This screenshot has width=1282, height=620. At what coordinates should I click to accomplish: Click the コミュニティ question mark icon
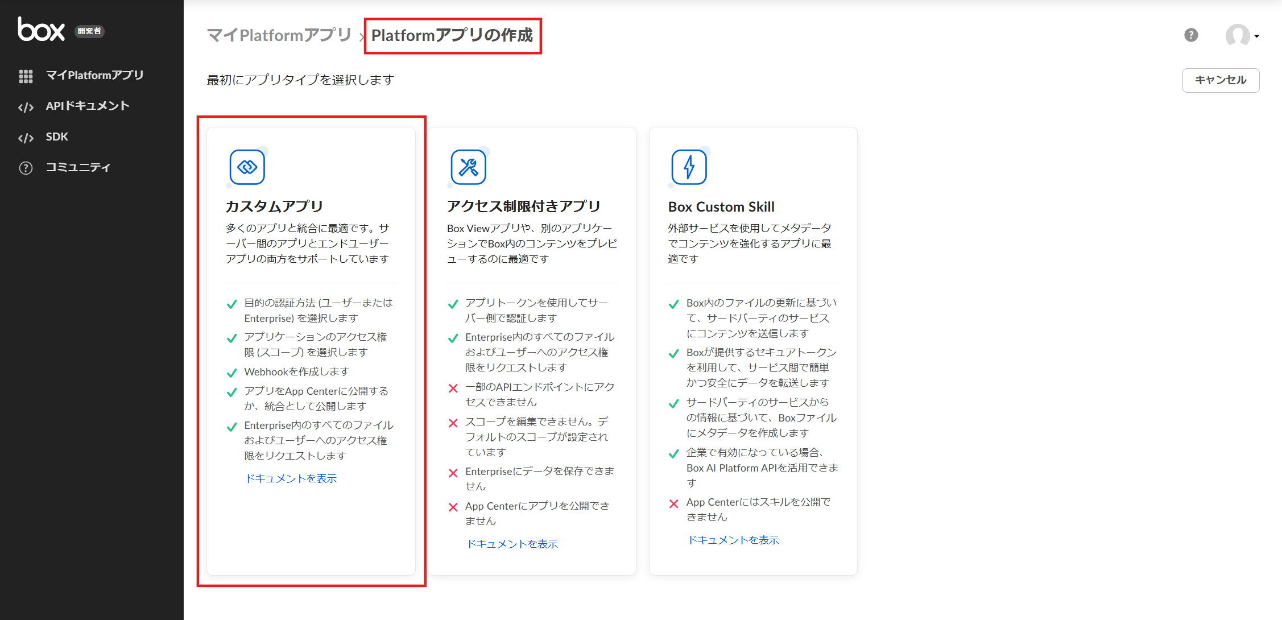tap(26, 168)
